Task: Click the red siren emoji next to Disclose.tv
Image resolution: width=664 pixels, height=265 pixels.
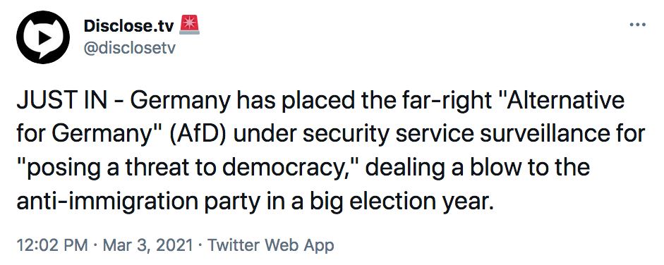Action: [189, 25]
